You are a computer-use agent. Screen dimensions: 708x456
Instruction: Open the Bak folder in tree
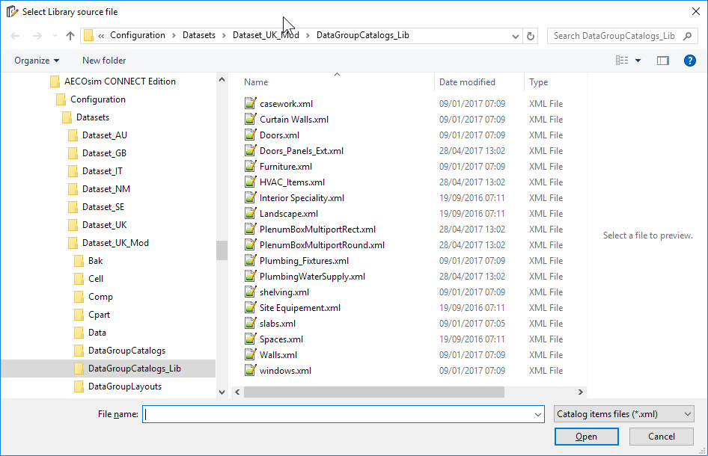(x=88, y=261)
